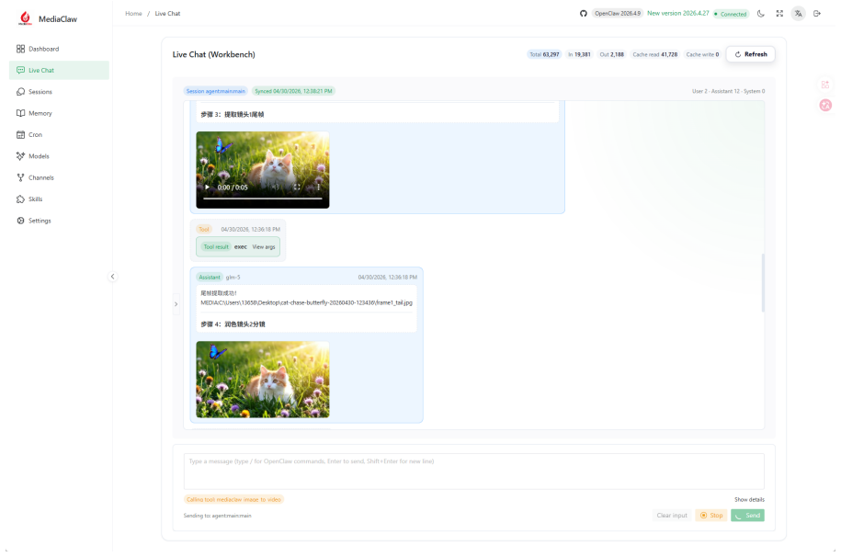Open the Memory page icon
The width and height of the screenshot is (841, 557).
click(20, 113)
